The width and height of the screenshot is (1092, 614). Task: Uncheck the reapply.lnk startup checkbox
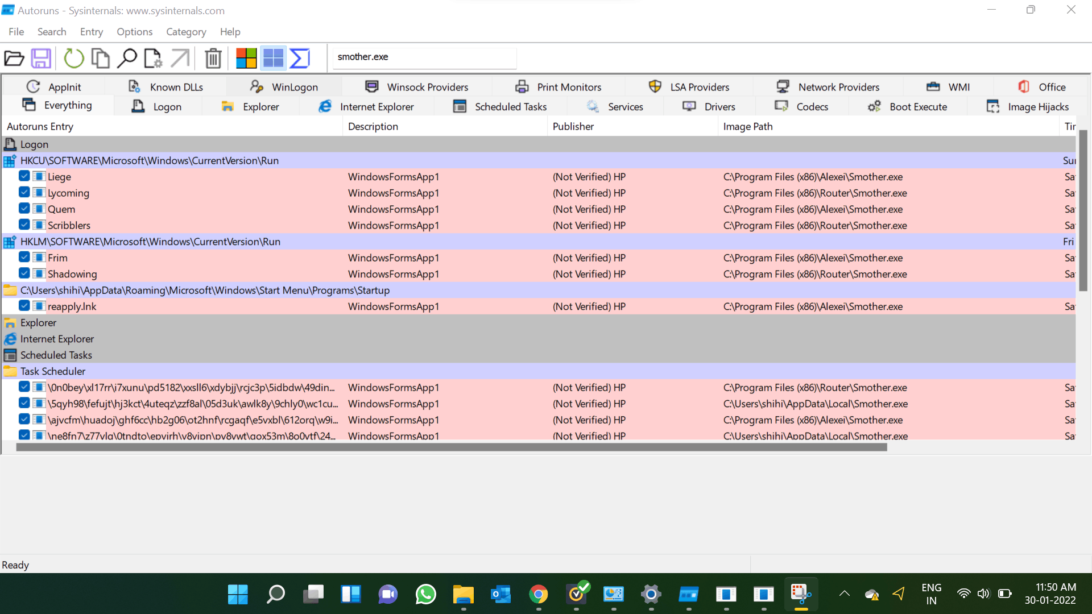coord(24,306)
